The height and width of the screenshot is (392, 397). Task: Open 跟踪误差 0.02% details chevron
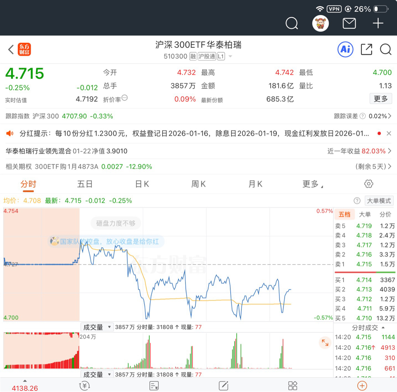click(390, 116)
